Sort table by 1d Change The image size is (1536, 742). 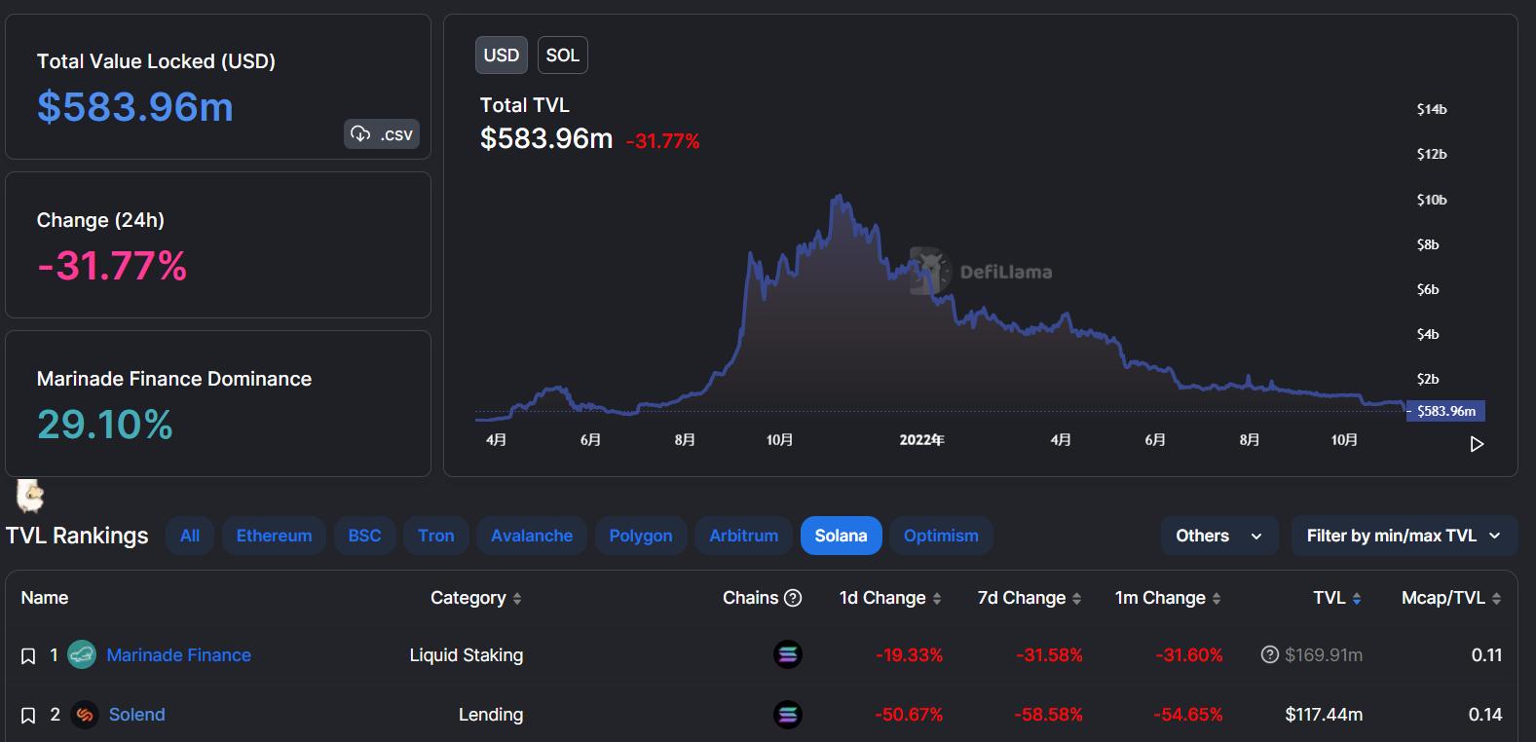(x=889, y=598)
